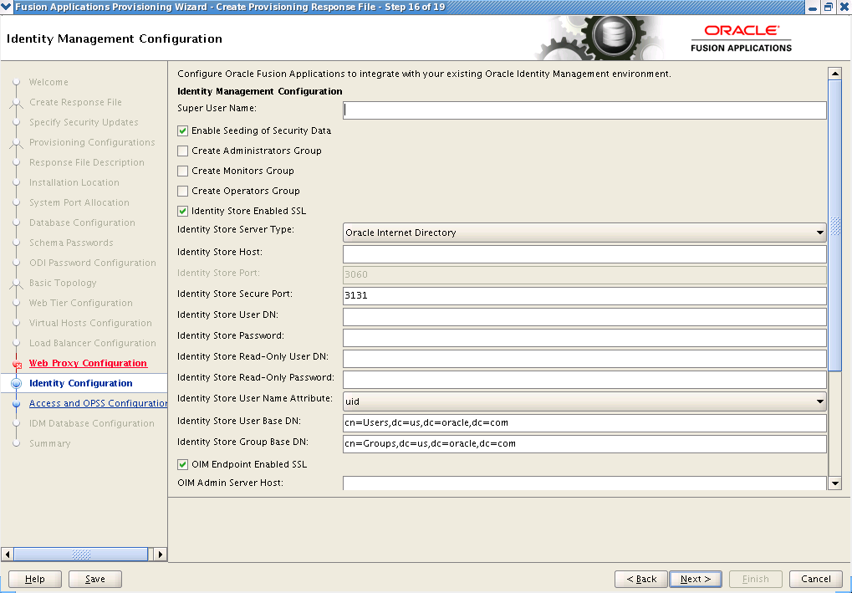Click Identity Store Read-Only User DN field
Screen dimensions: 852x593
pyautogui.click(x=584, y=359)
